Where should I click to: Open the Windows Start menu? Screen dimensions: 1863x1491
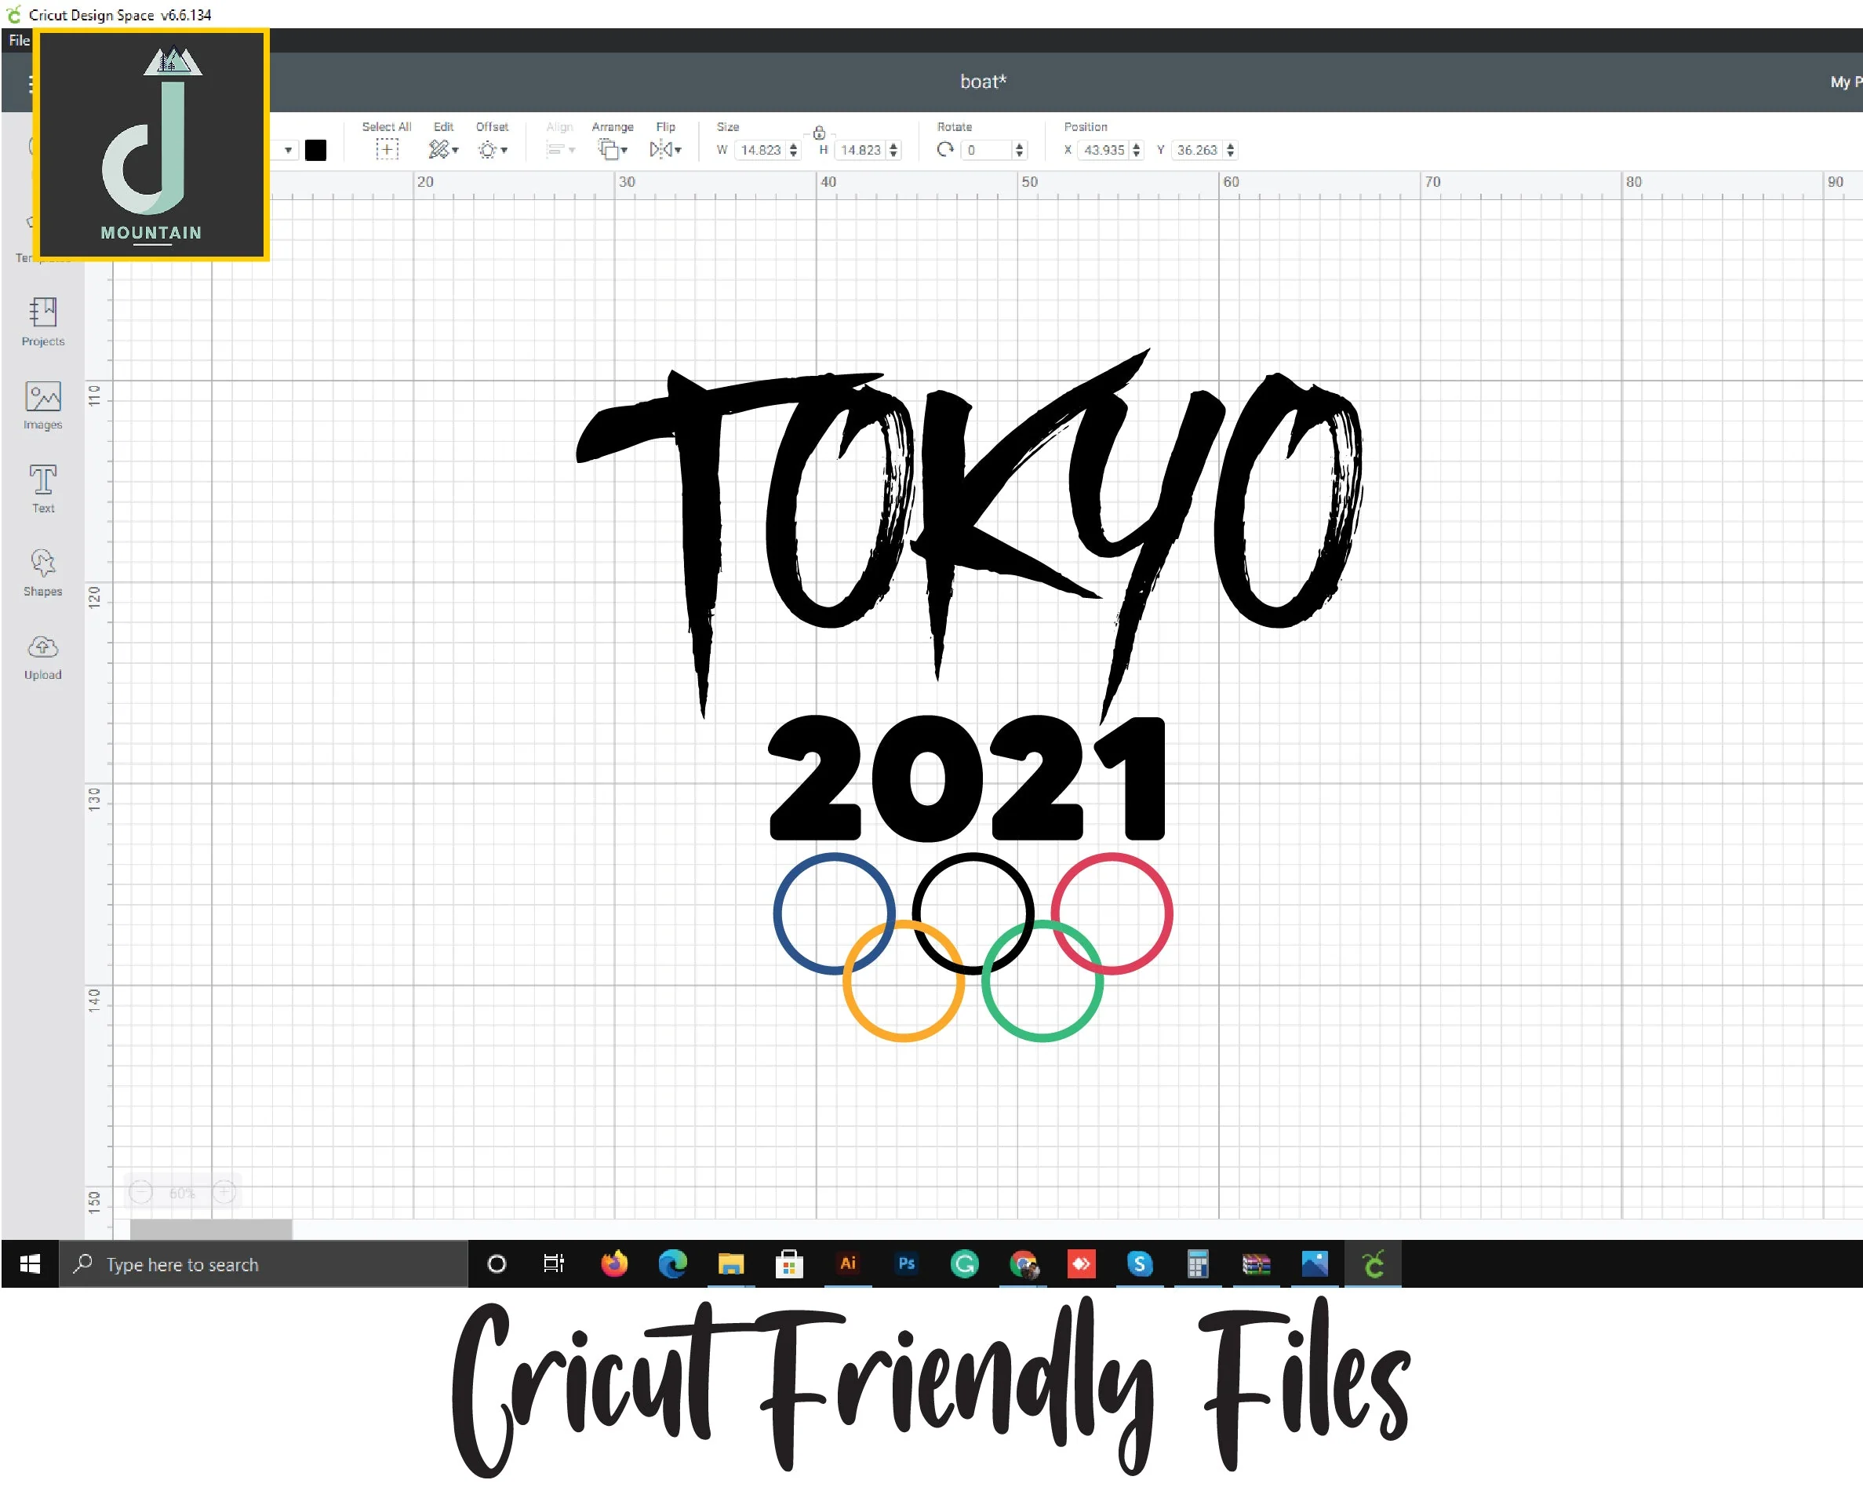[x=29, y=1263]
